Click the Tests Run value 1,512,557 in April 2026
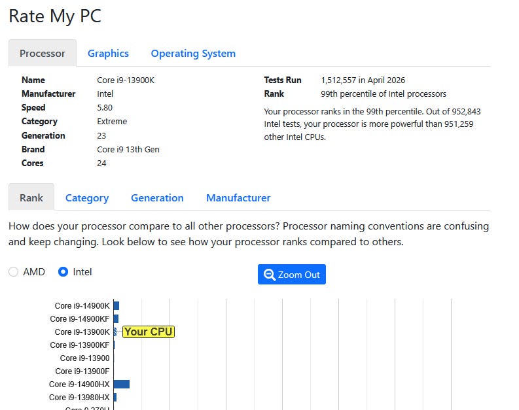This screenshot has width=519, height=410. click(x=363, y=80)
